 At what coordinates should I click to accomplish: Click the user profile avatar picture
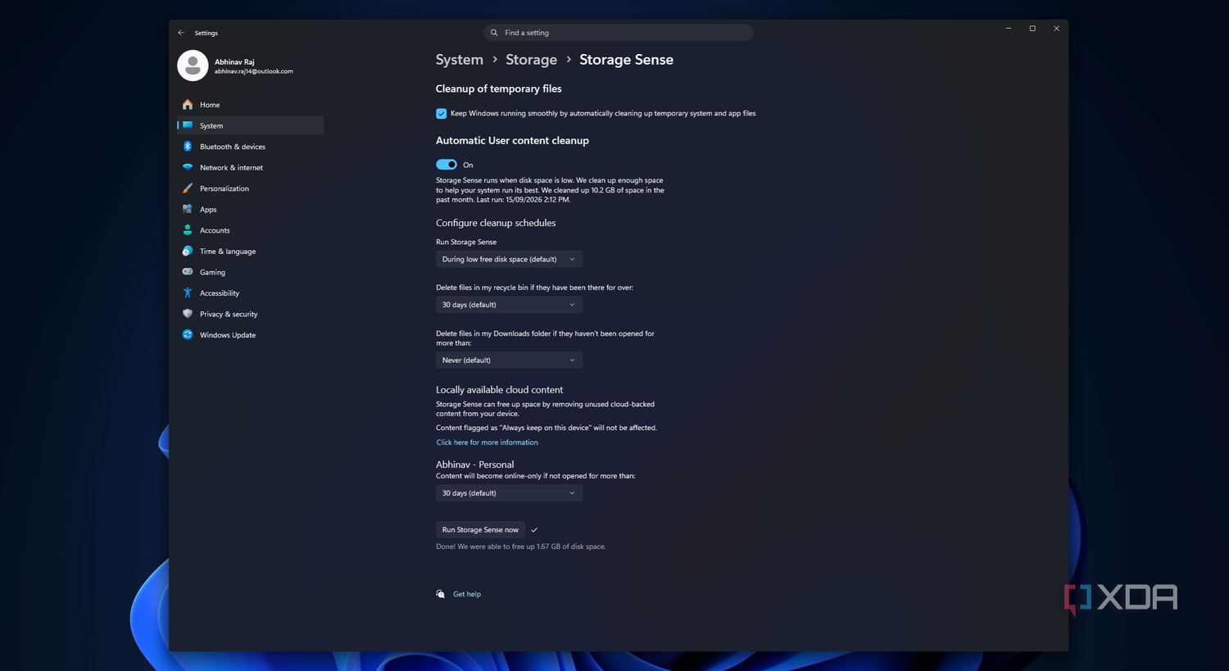(x=193, y=66)
